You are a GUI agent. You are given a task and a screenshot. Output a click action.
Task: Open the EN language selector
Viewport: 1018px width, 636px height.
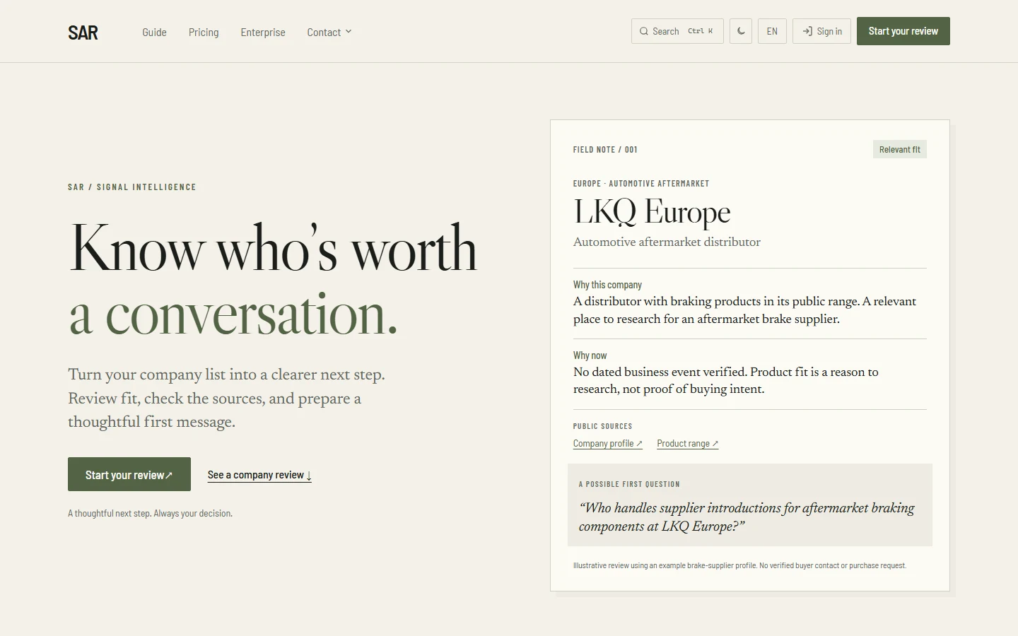click(x=772, y=31)
